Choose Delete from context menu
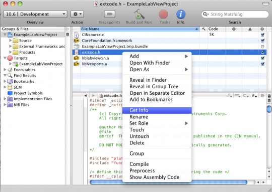This screenshot has height=192, width=272. pos(157,143)
